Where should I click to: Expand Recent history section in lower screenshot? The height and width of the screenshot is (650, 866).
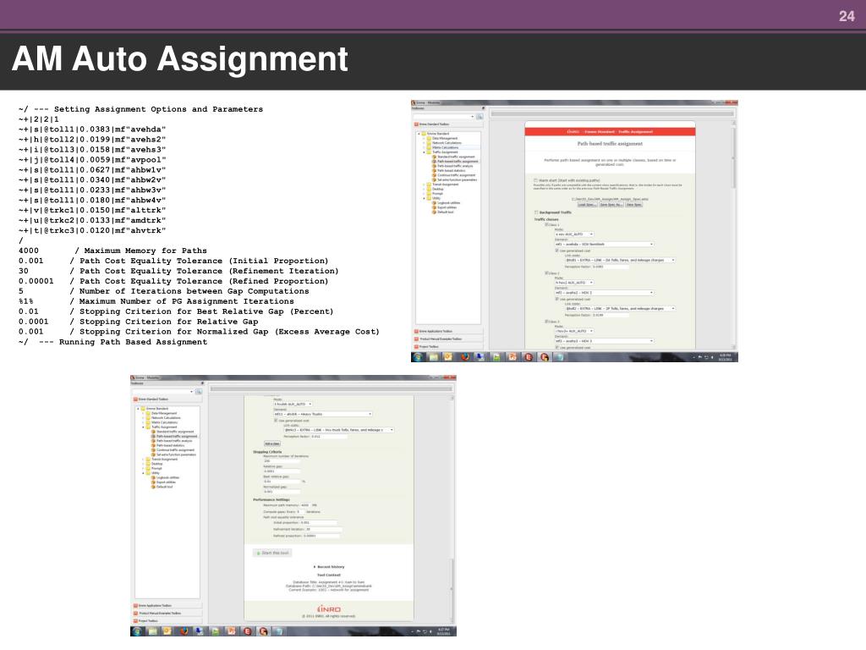329,566
